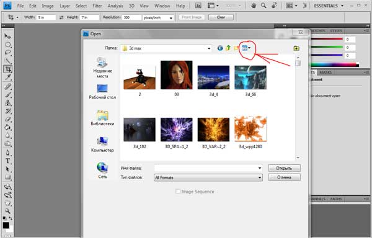The width and height of the screenshot is (372, 238).
Task: Select the Rectangle shape tool
Action: (7, 177)
